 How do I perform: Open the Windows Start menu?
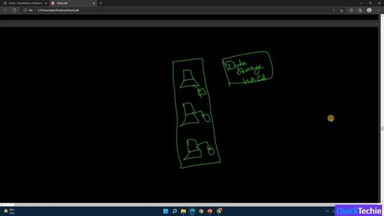(x=166, y=211)
